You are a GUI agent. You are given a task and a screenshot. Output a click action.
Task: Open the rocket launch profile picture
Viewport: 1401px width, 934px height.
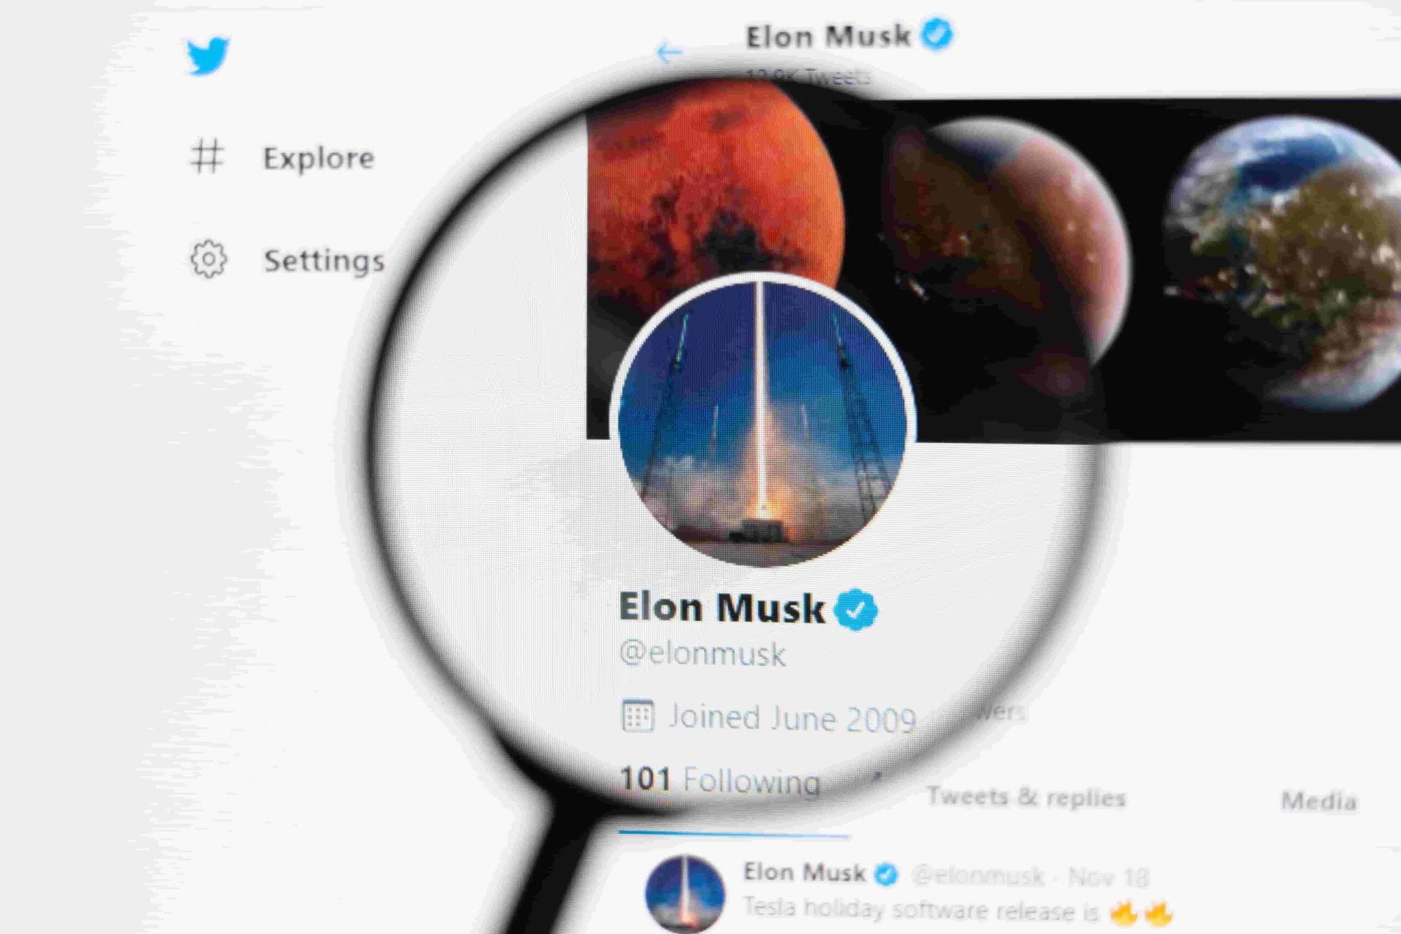click(x=763, y=421)
